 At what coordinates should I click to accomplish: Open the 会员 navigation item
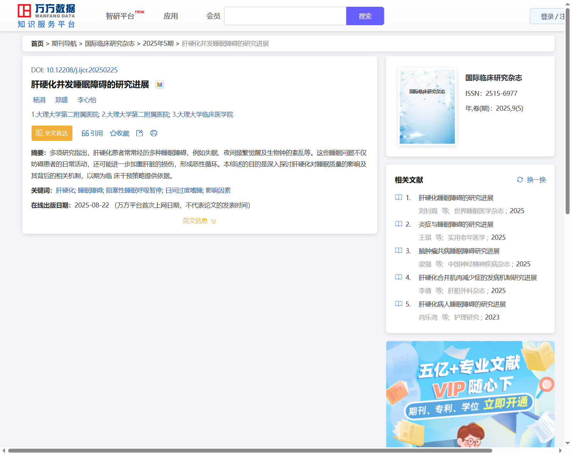point(213,16)
